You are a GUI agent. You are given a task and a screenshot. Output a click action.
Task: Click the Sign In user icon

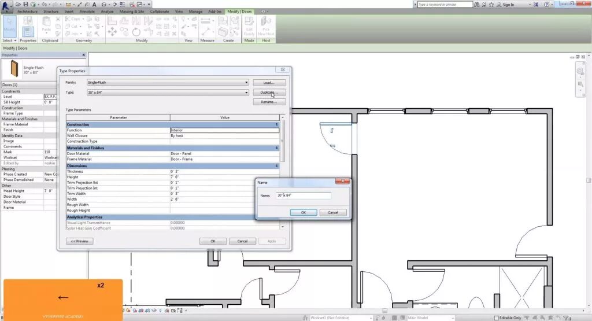pos(499,5)
